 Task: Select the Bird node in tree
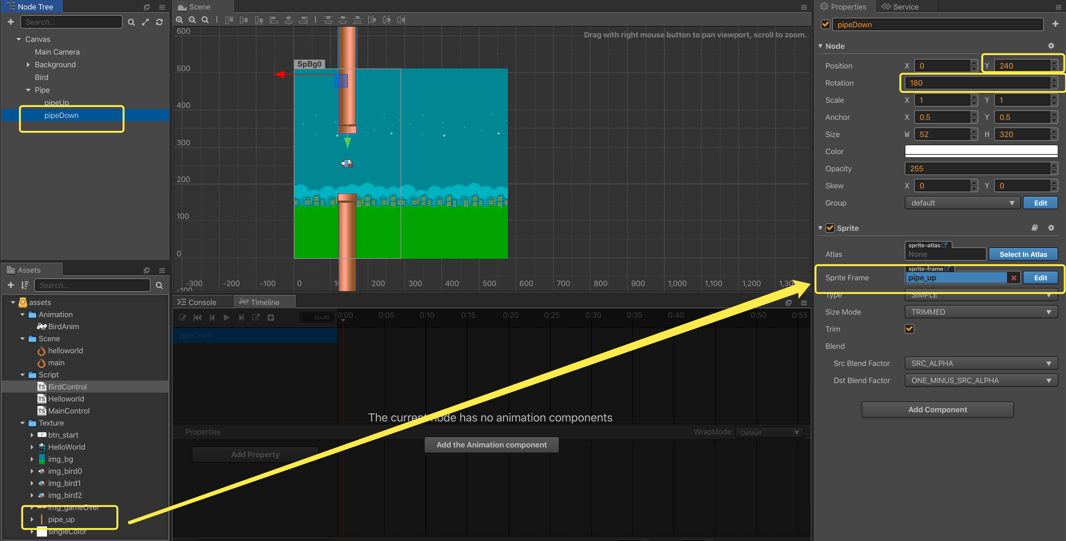point(41,77)
